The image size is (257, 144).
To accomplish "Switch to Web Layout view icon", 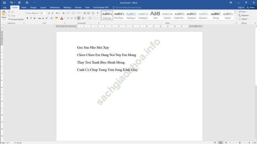I will (x=226, y=143).
